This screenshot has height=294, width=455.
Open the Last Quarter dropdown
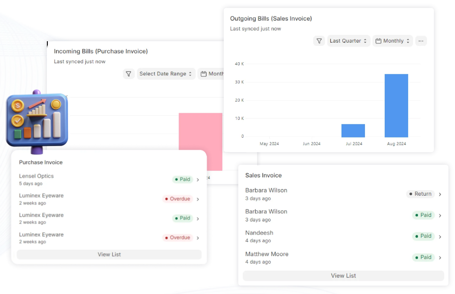click(x=348, y=41)
